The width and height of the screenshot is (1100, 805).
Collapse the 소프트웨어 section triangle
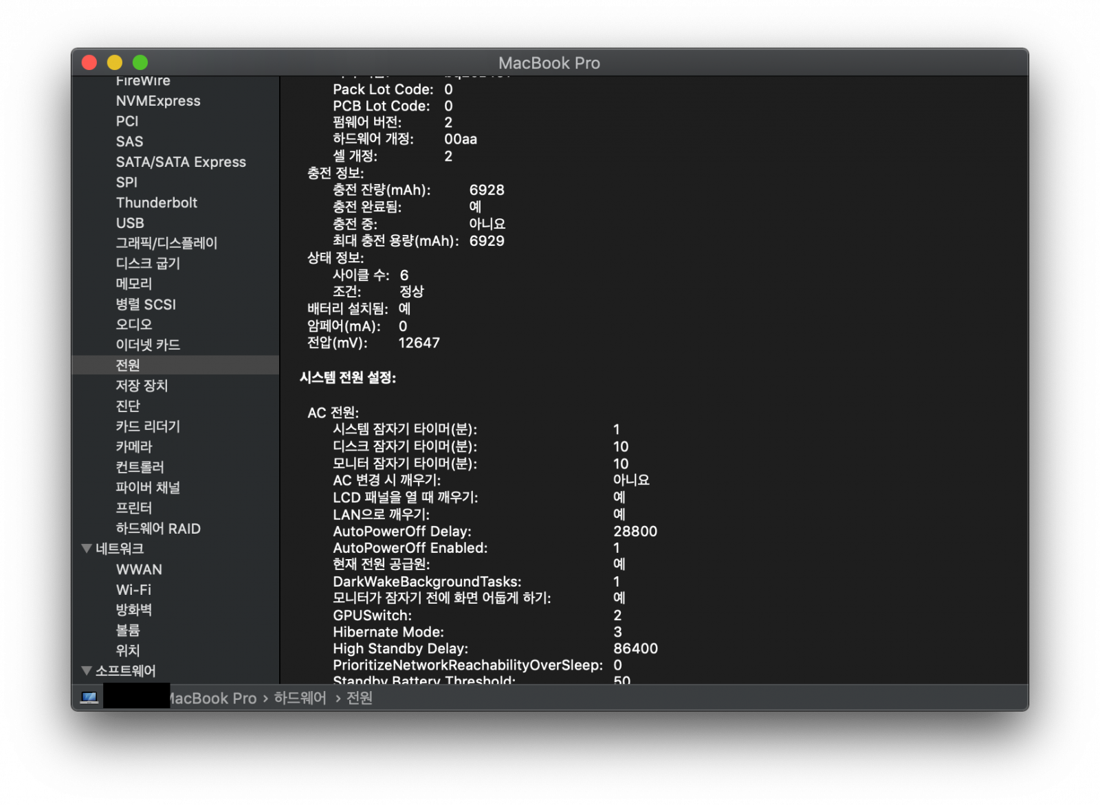tap(87, 671)
